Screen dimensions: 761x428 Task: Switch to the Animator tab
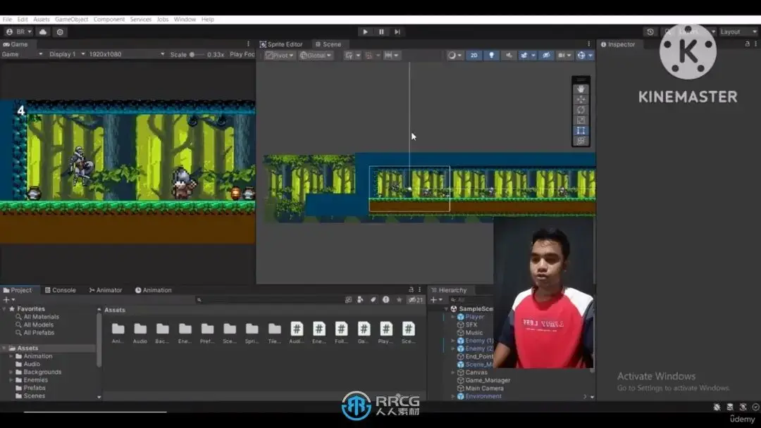105,290
